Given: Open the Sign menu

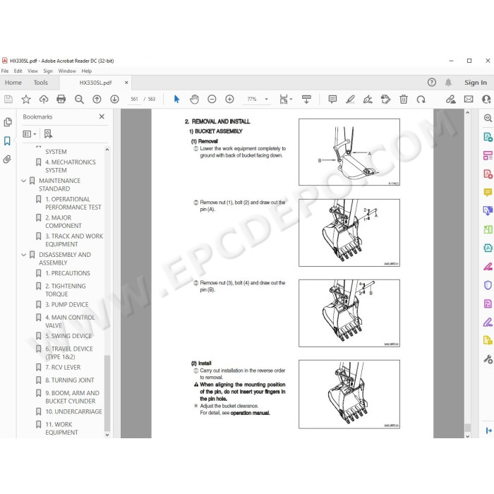Looking at the screenshot, I should [x=48, y=71].
